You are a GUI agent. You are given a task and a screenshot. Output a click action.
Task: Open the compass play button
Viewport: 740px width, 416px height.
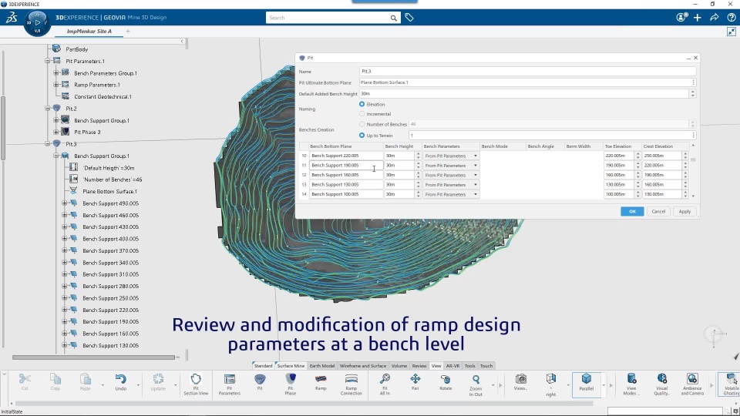click(37, 22)
